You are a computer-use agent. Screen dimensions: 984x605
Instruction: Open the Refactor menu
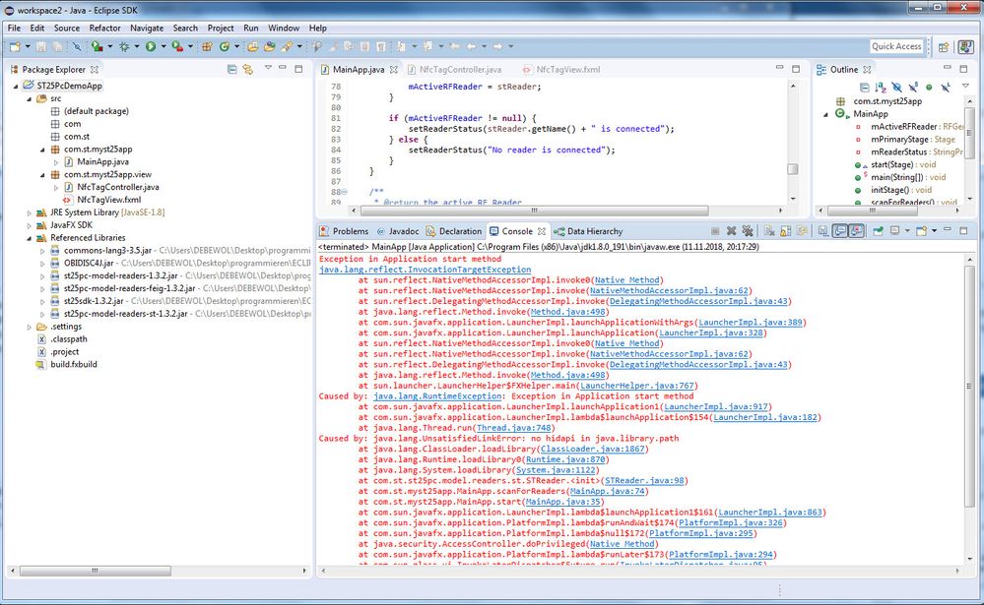tap(104, 29)
